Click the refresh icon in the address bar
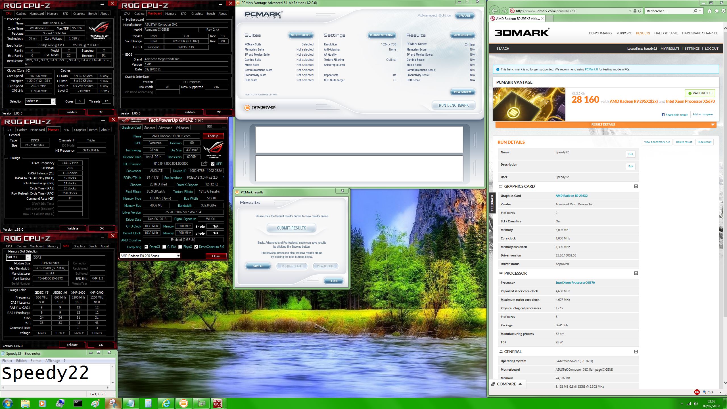The width and height of the screenshot is (727, 409). 640,11
